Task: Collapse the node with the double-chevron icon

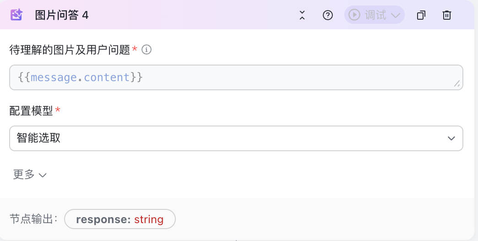Action: point(302,15)
